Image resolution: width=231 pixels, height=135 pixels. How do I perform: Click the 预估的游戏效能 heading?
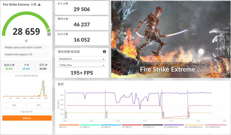point(69,51)
